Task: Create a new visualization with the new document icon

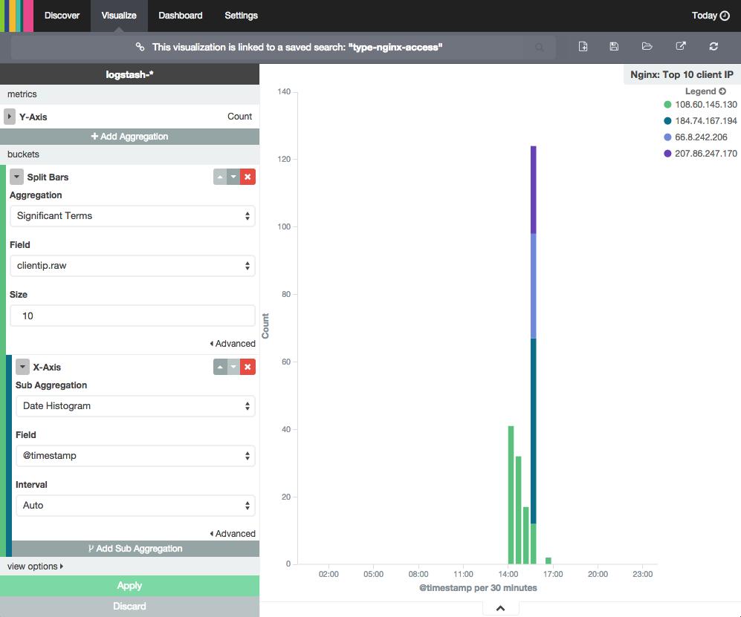Action: [583, 46]
